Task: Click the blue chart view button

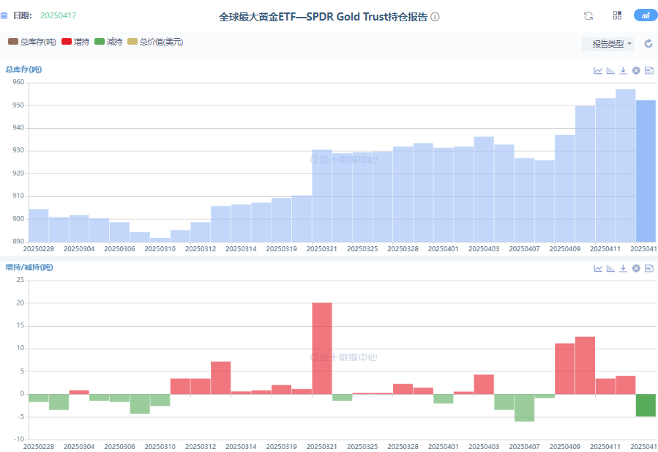Action: tap(645, 15)
